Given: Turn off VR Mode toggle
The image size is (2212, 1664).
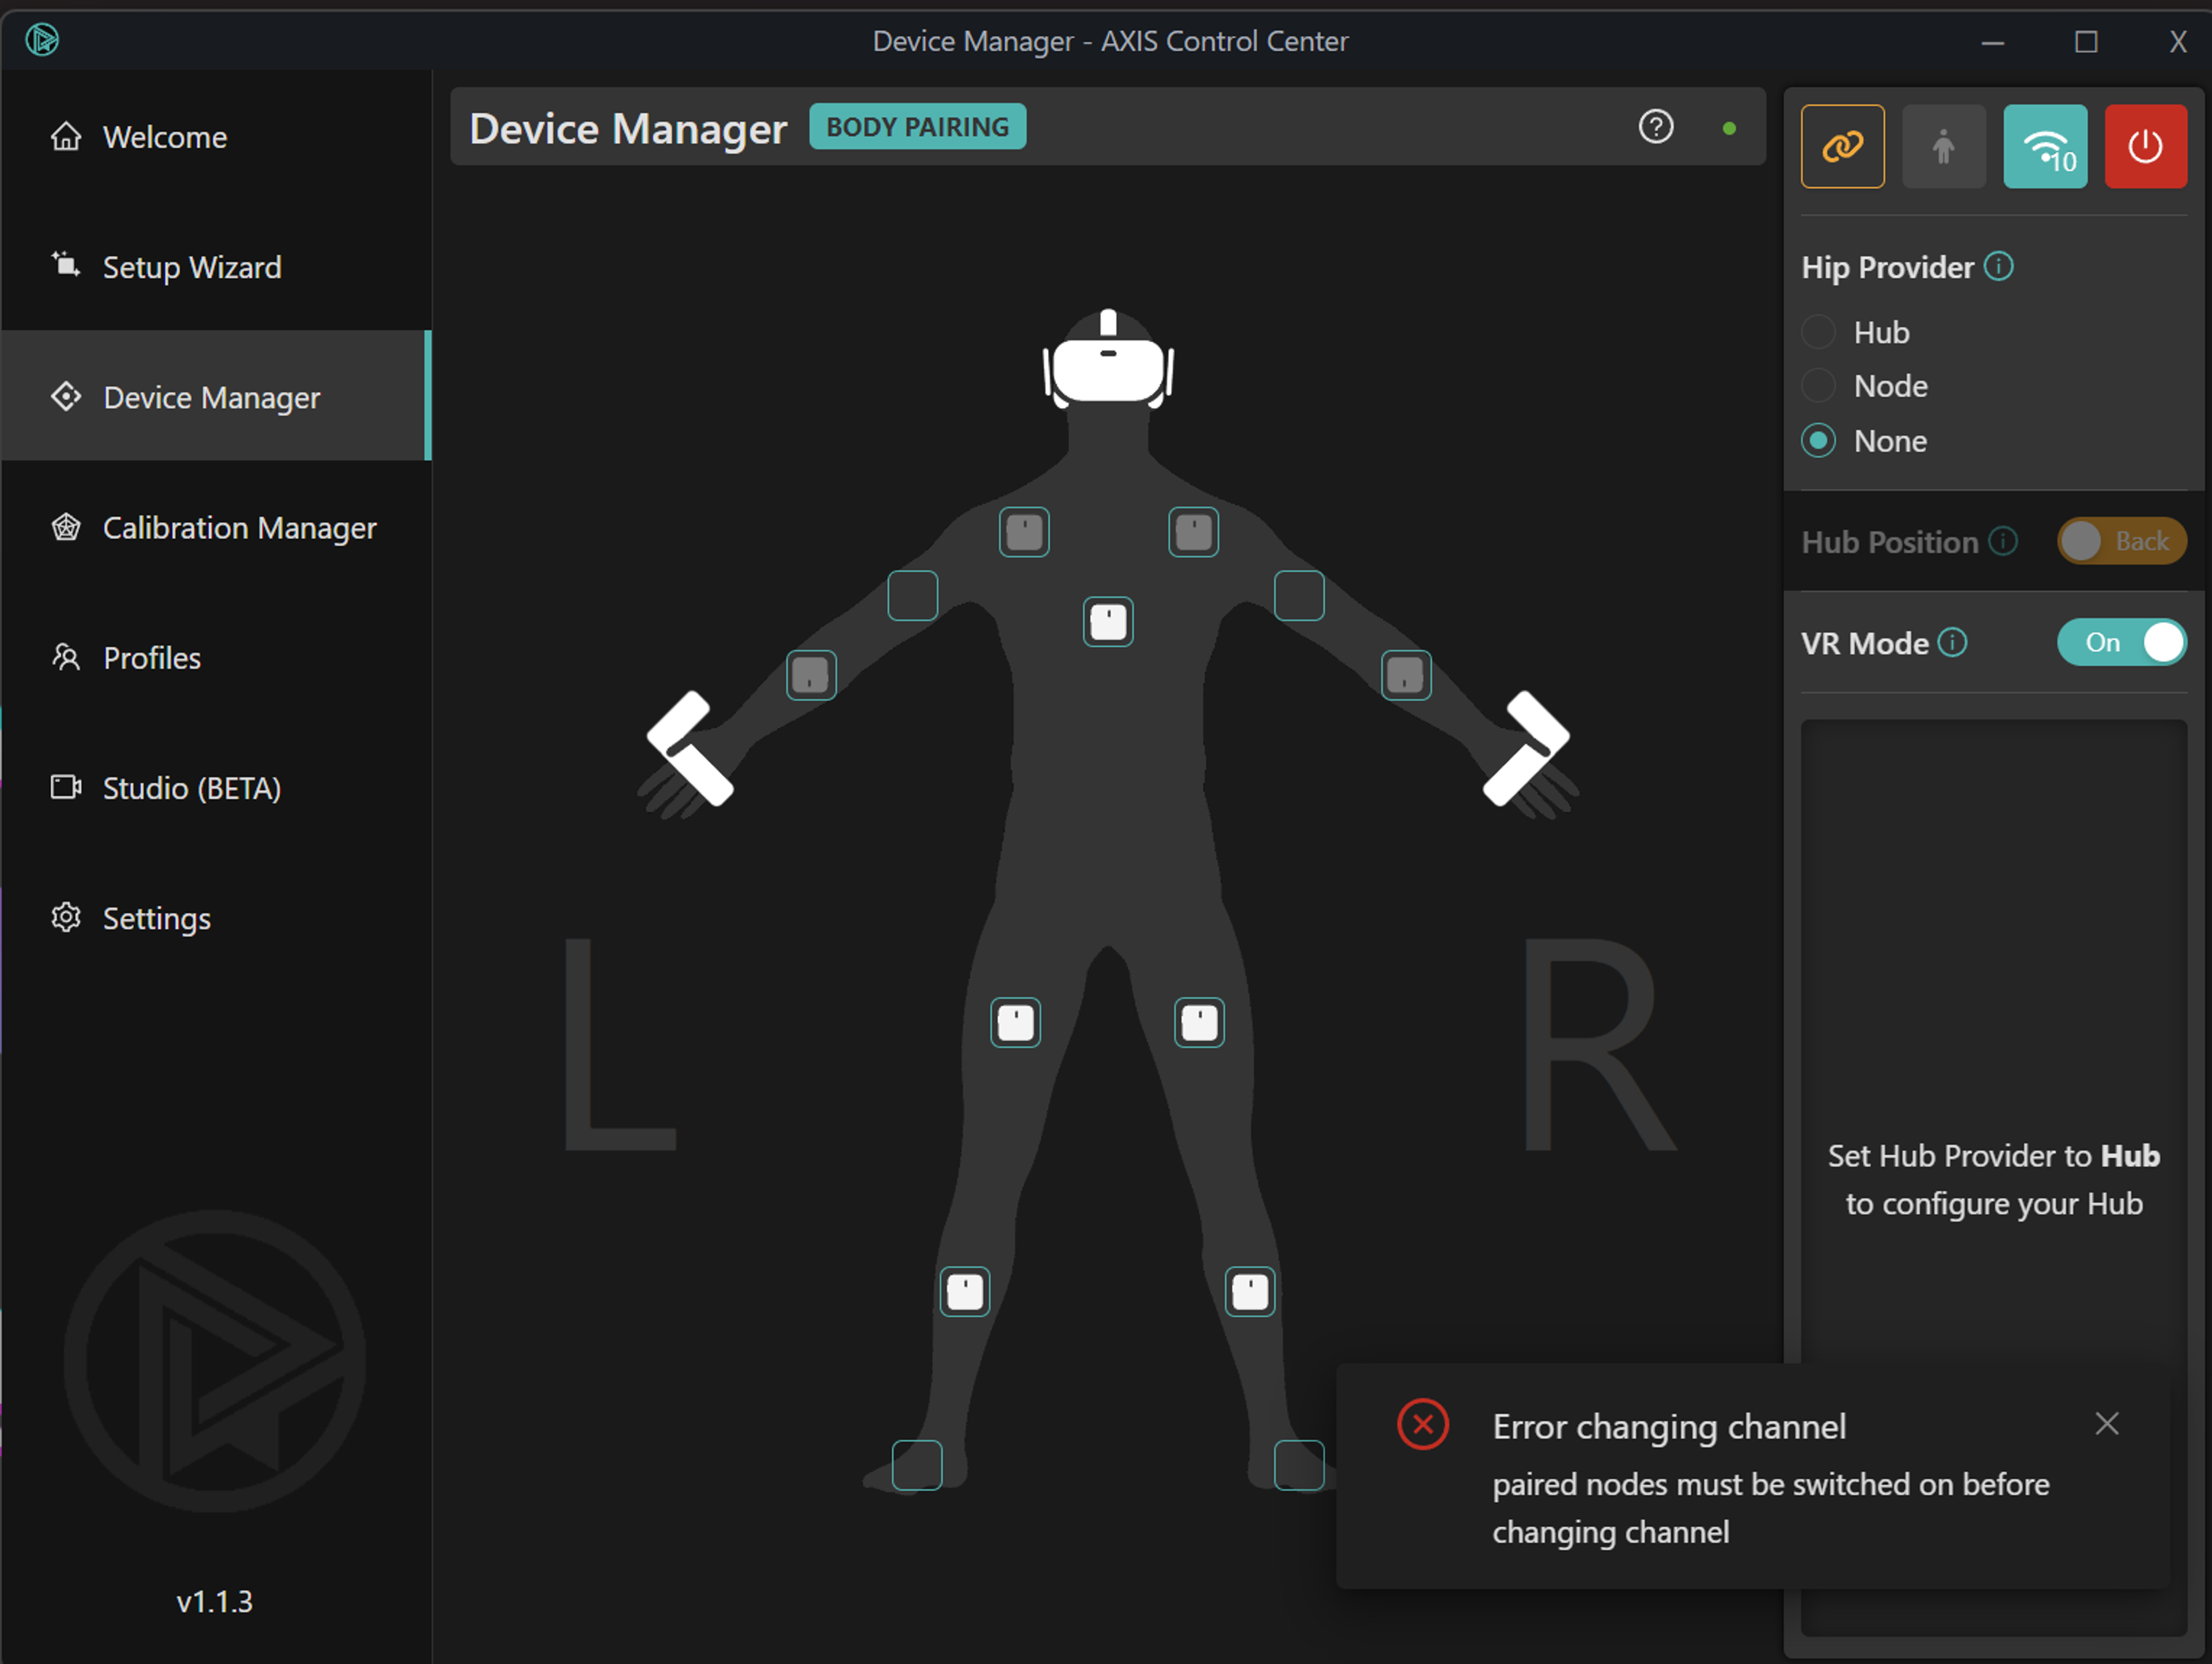Looking at the screenshot, I should (x=2121, y=643).
